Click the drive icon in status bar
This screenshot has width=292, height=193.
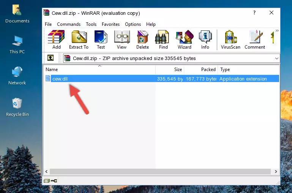pos(47,181)
